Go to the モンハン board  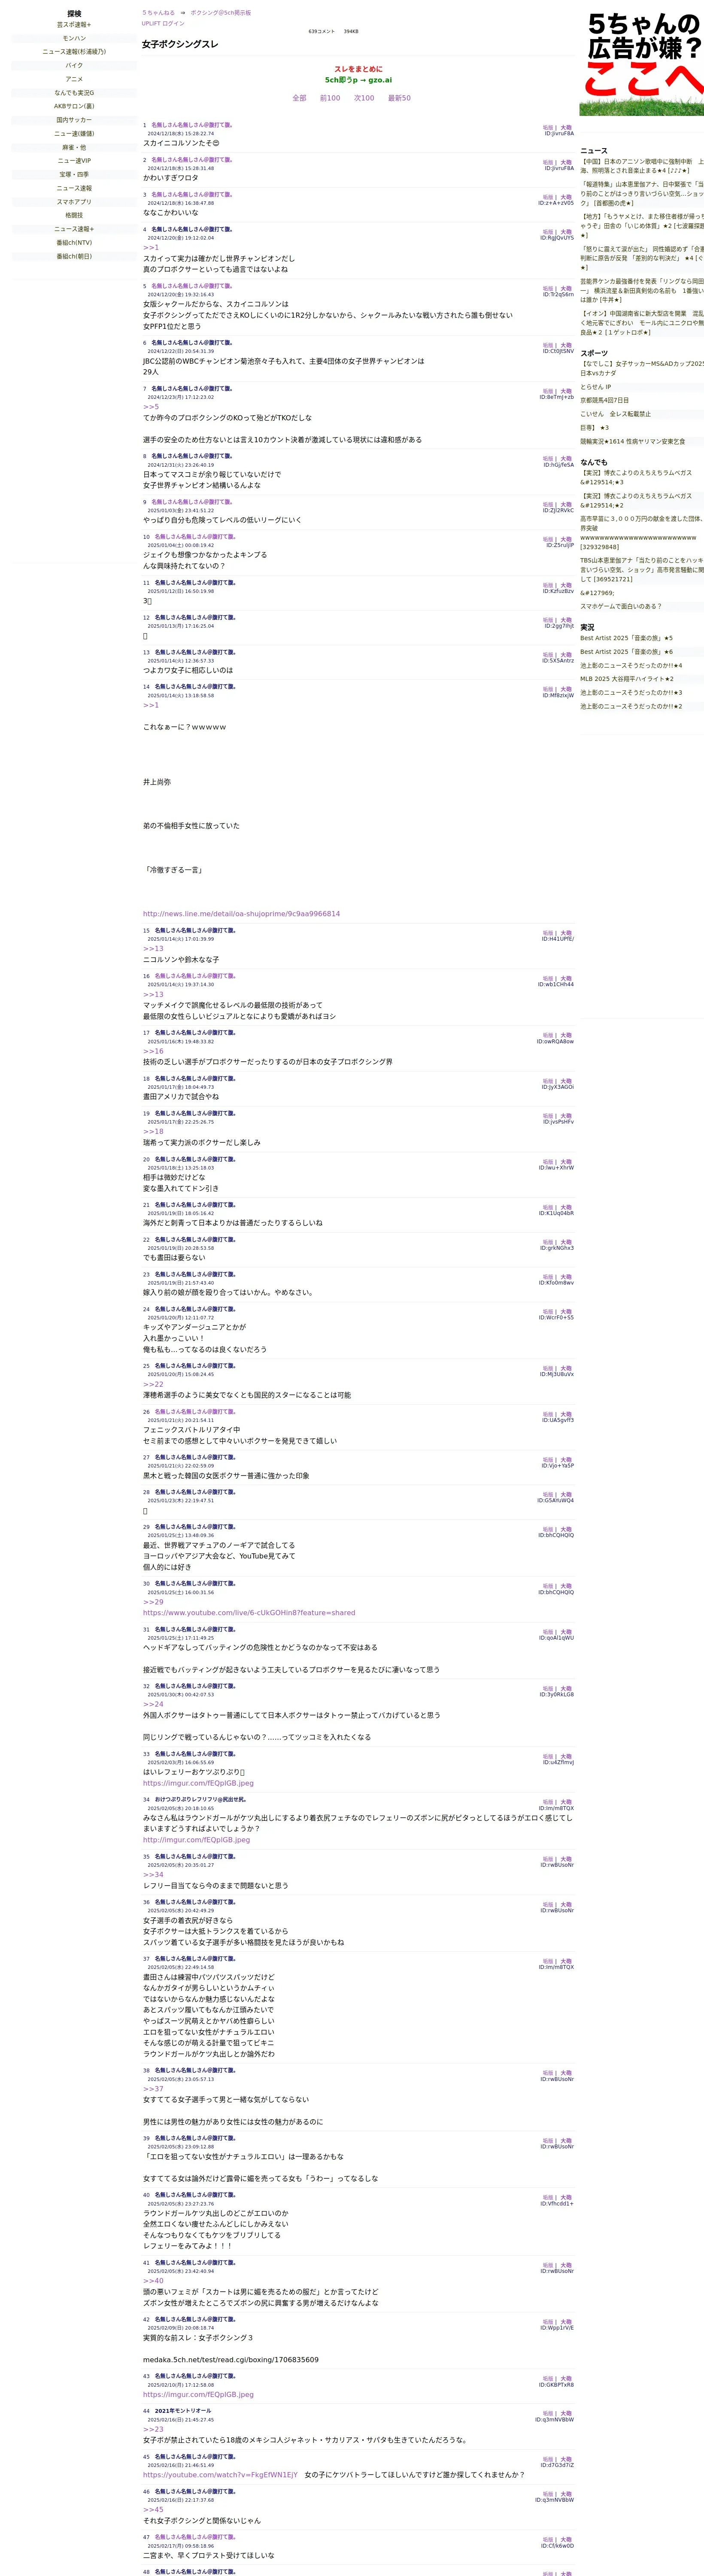pyautogui.click(x=74, y=38)
